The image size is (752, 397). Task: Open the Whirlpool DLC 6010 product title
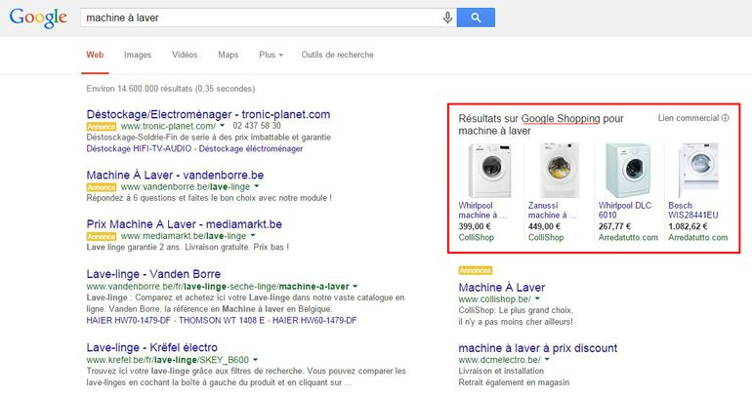coord(624,211)
